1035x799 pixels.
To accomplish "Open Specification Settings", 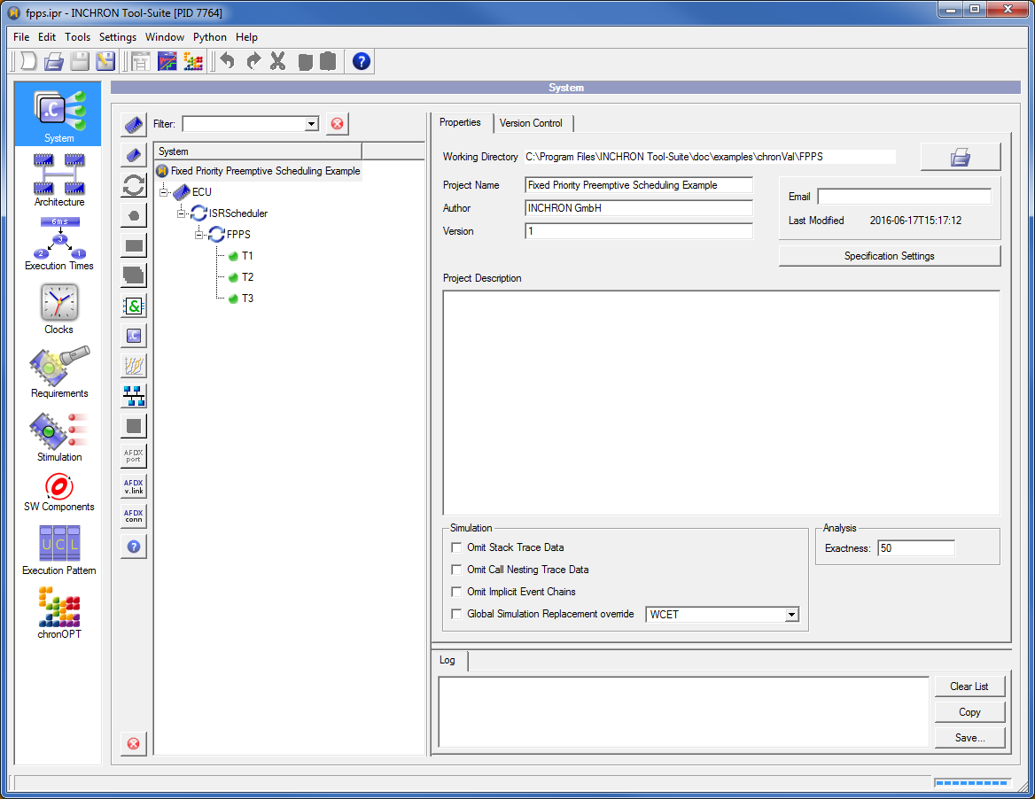I will [x=889, y=256].
